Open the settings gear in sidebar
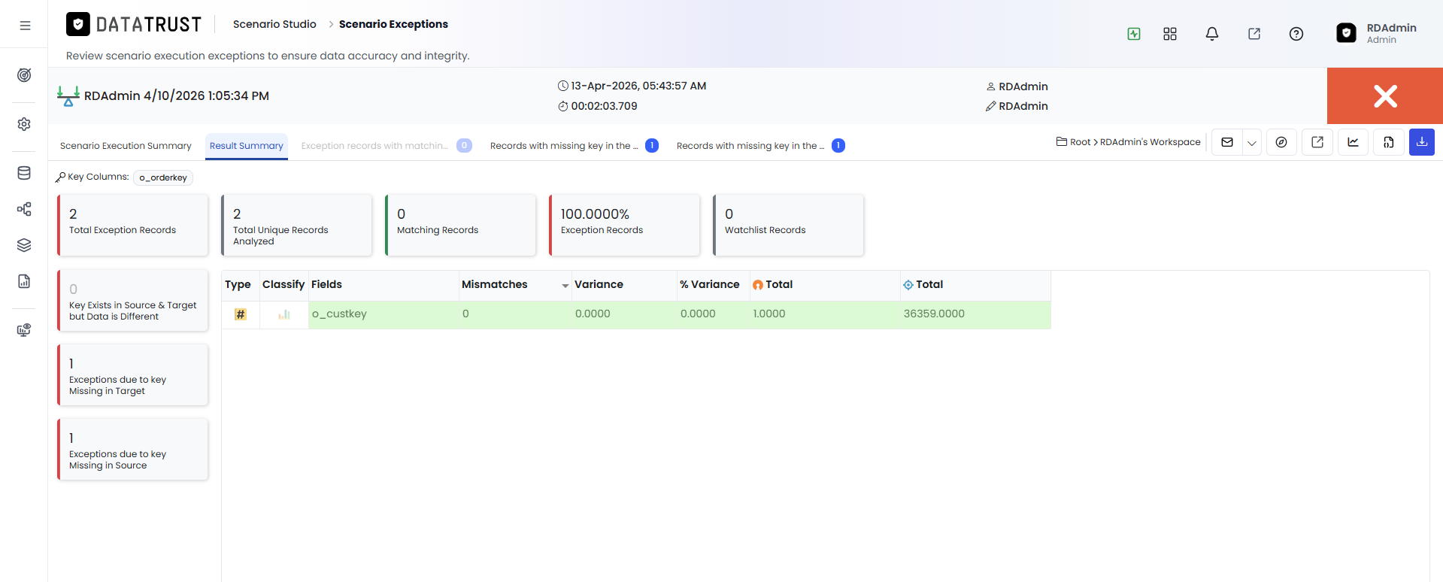 [x=24, y=124]
